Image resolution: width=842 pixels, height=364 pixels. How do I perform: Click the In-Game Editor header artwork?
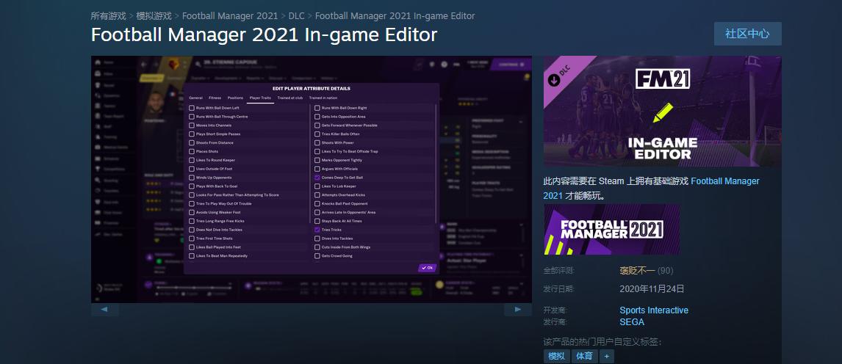pyautogui.click(x=662, y=111)
